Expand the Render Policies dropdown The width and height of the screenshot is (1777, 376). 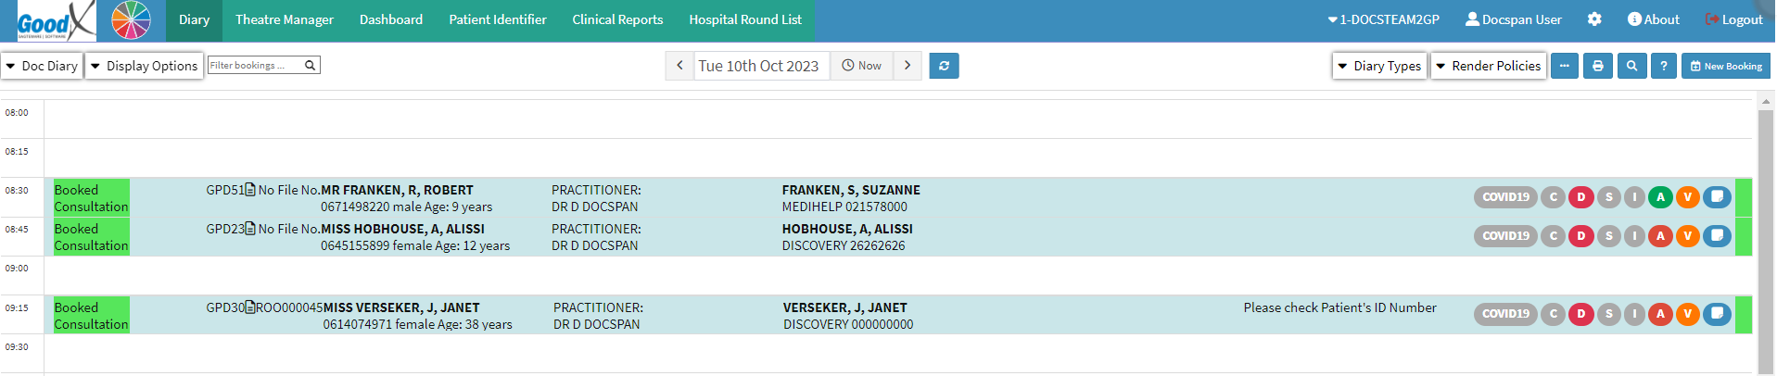[x=1488, y=66]
